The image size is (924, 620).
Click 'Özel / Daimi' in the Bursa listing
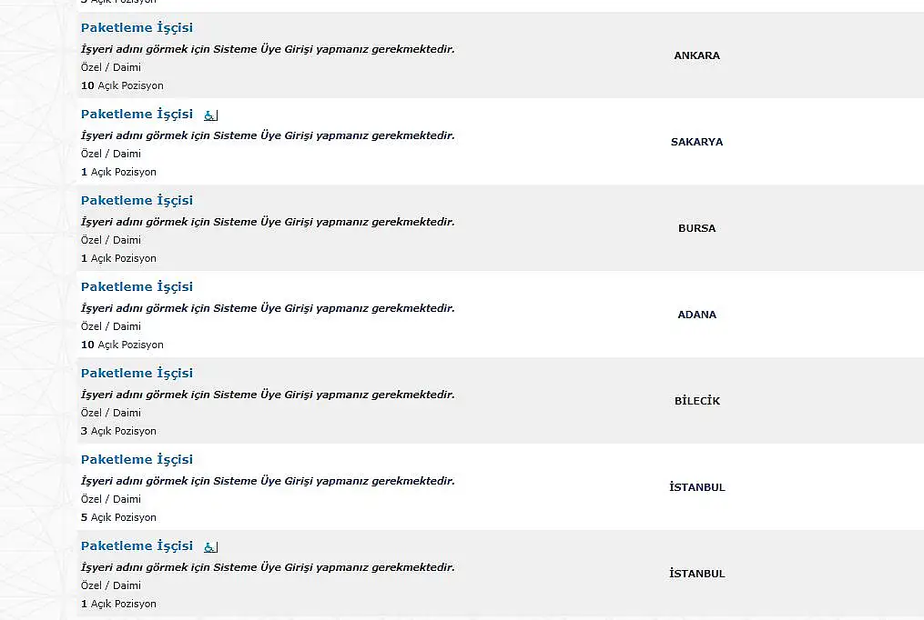(111, 240)
